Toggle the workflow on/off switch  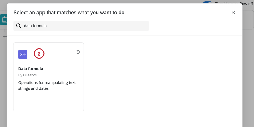coord(208,2)
